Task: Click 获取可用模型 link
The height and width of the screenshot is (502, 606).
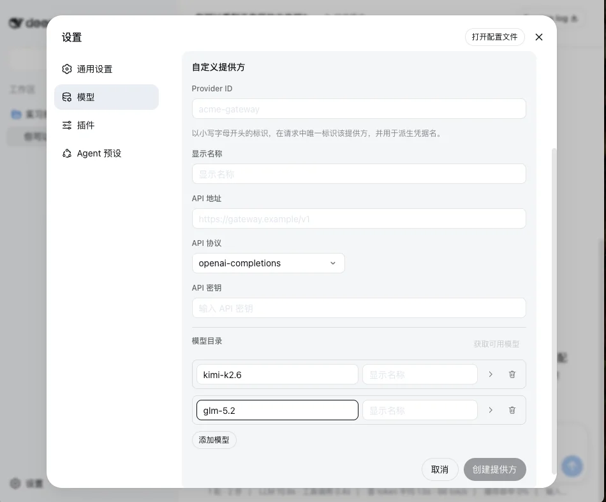Action: click(x=496, y=344)
